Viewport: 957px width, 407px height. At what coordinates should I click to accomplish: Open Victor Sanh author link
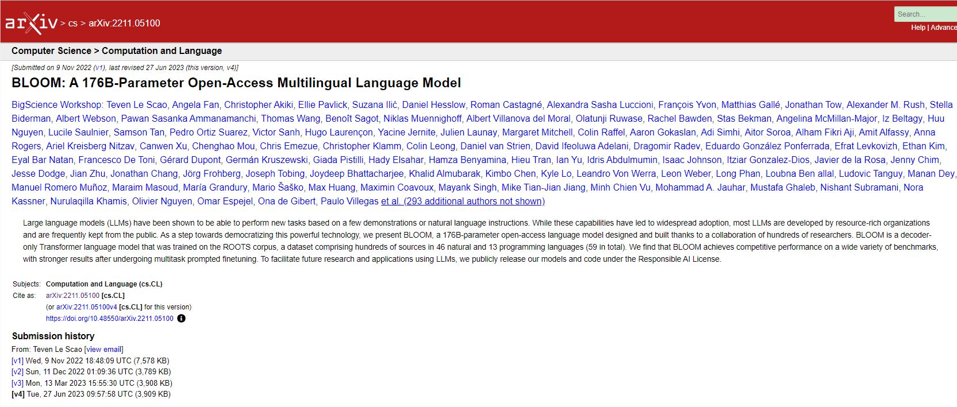276,132
